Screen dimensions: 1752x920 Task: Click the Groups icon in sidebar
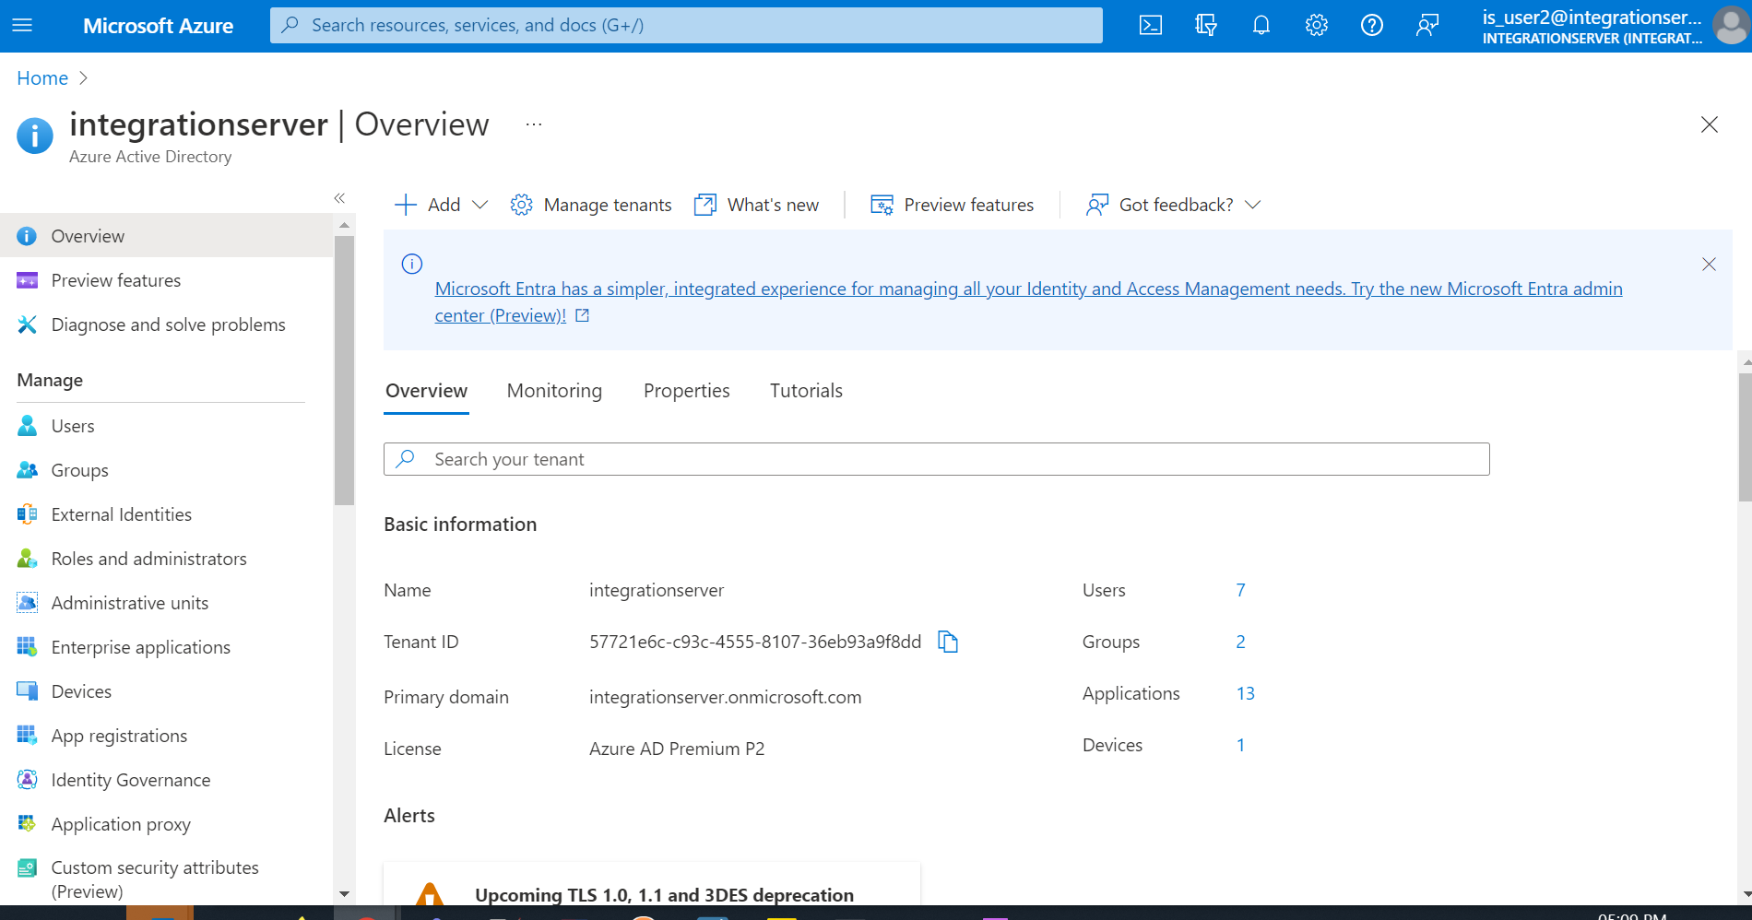pos(28,470)
